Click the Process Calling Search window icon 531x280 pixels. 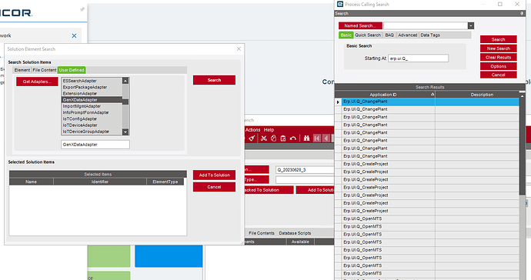pos(340,4)
